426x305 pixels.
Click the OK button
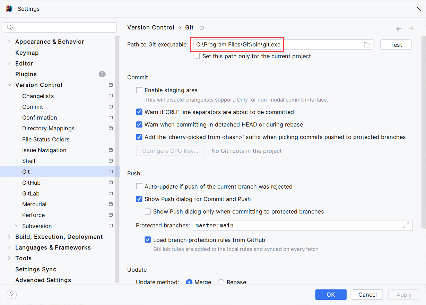tap(331, 295)
